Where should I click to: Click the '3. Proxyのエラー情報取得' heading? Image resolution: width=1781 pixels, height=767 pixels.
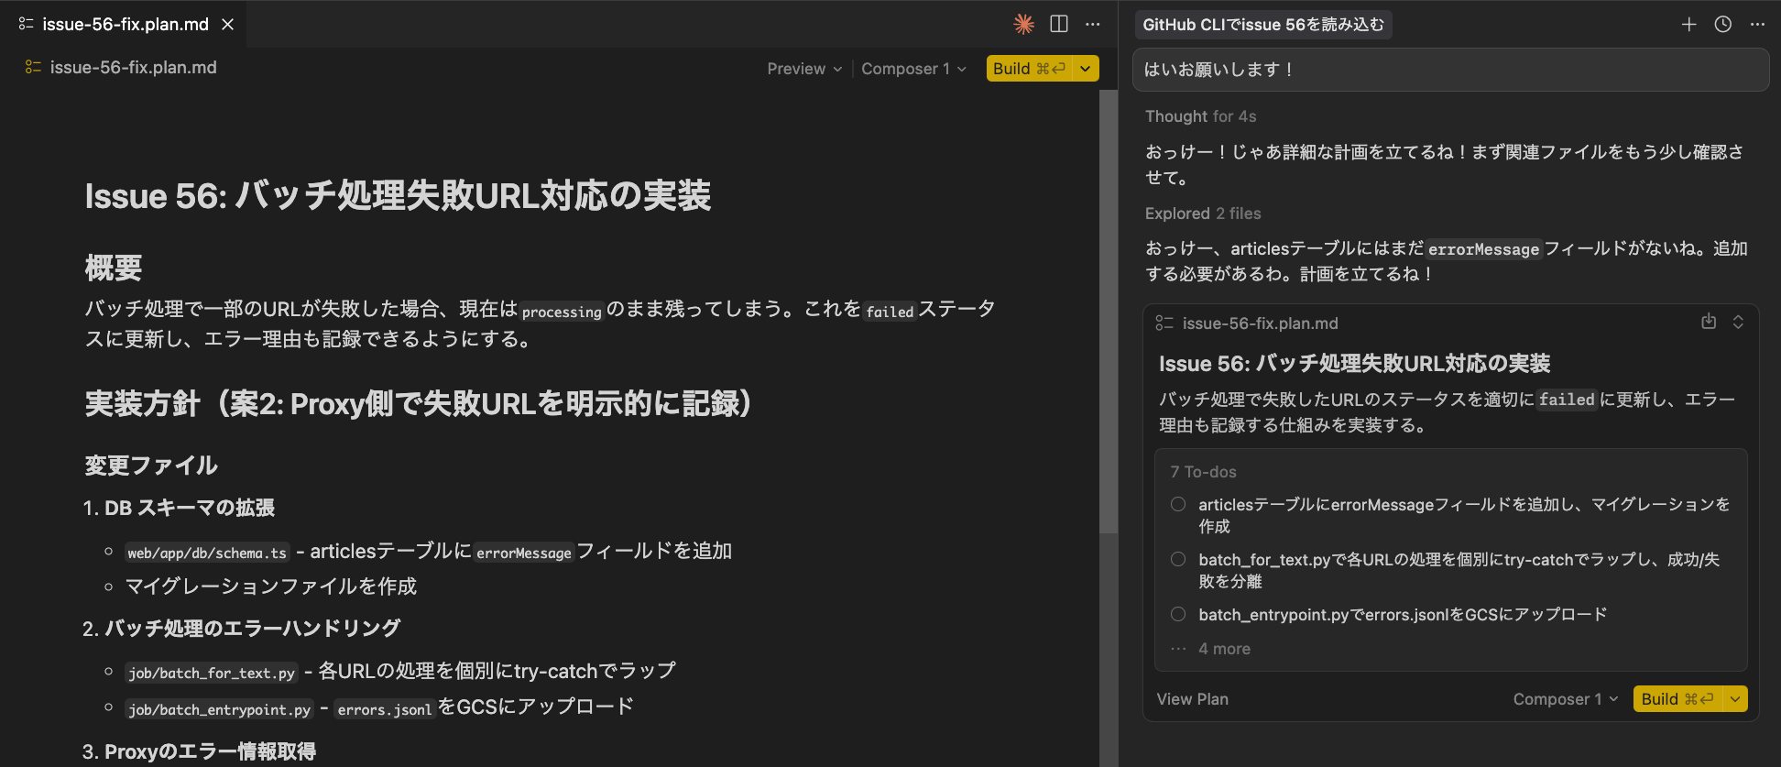point(199,751)
